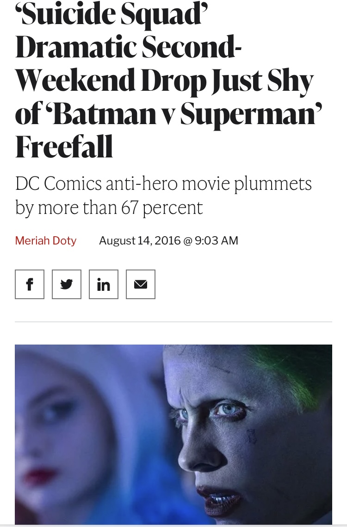Click the word 'Freefall' in headline

[x=64, y=147]
